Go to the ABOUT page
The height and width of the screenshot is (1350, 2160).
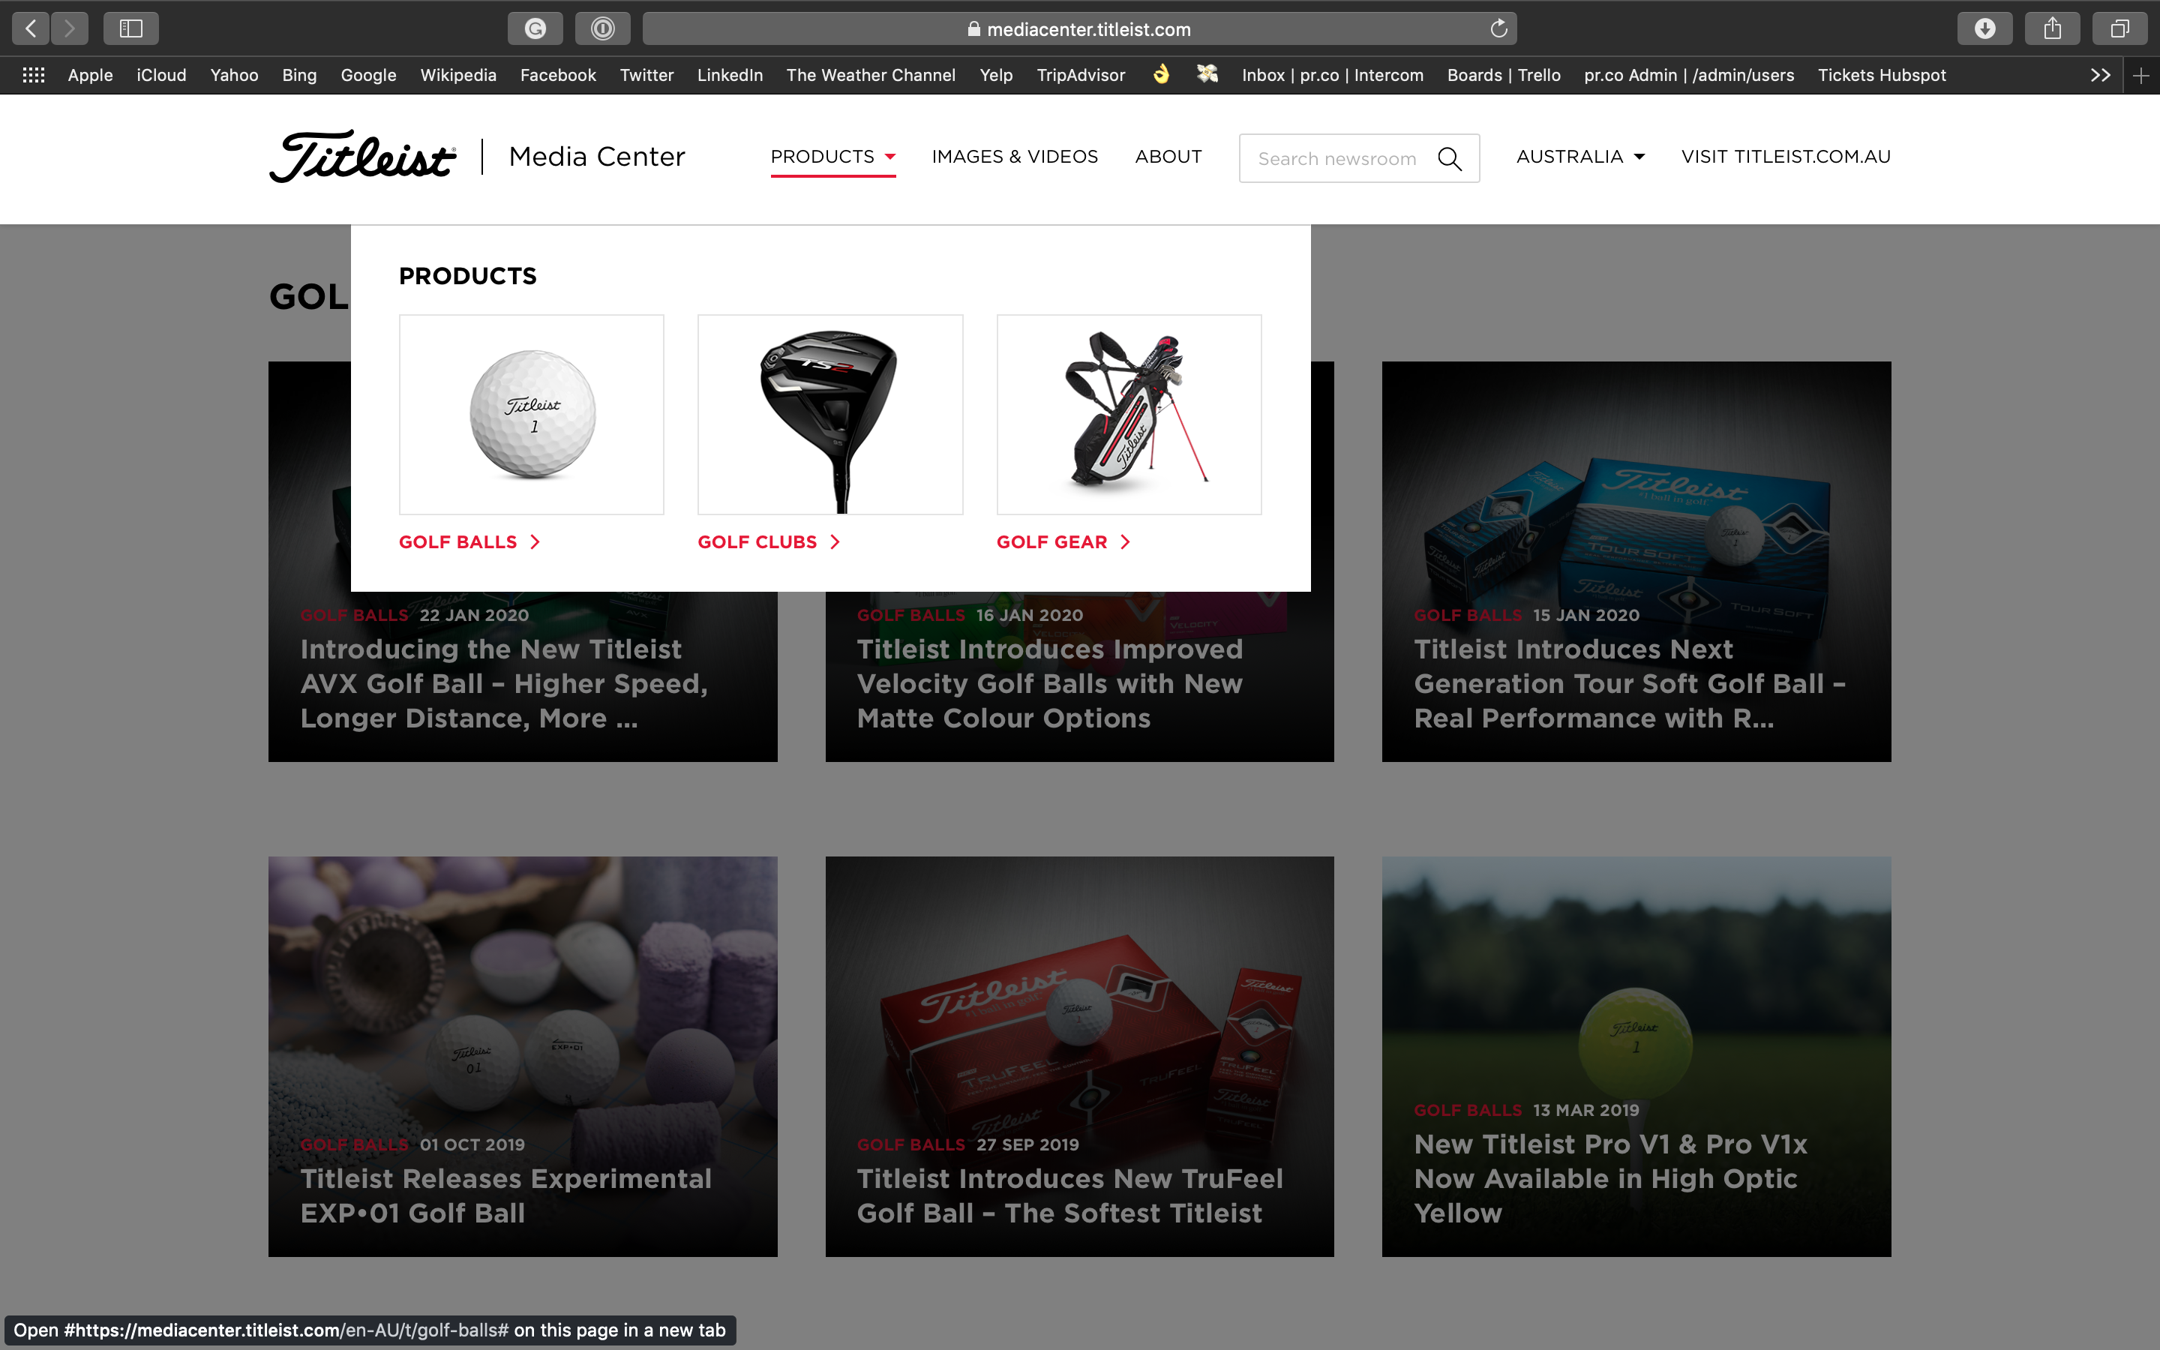[x=1168, y=156]
